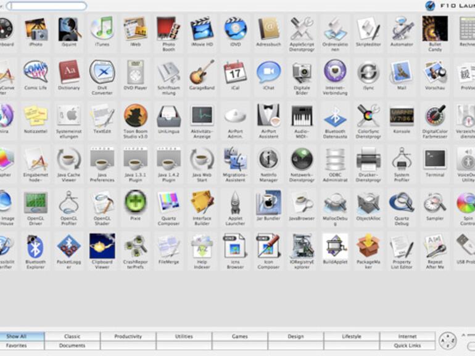Screen dimensions: 475x356
Task: Open iCal calendar icon
Action: coord(236,72)
